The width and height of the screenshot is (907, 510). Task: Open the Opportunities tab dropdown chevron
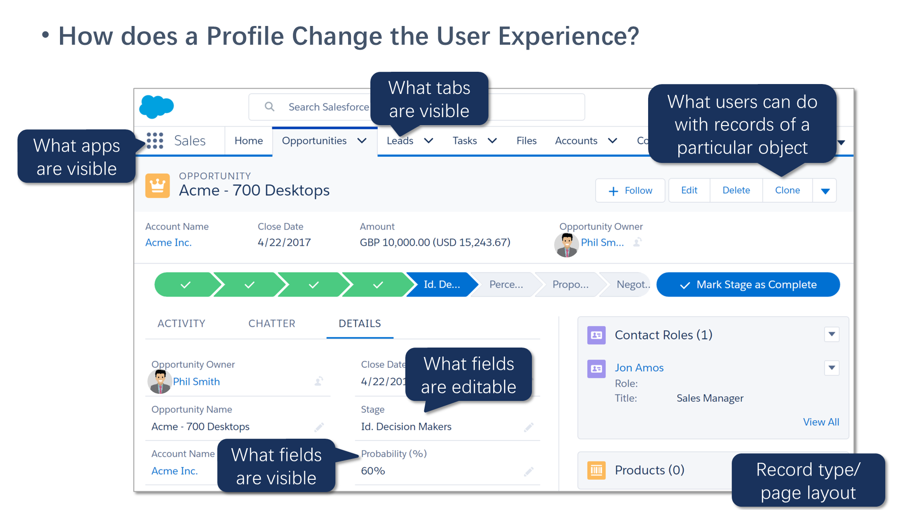click(362, 141)
